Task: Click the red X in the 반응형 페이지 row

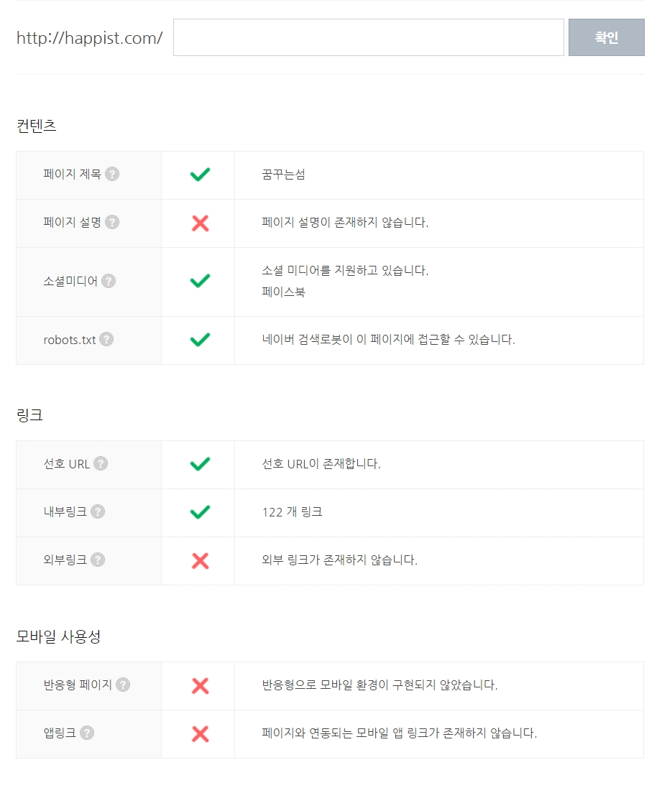Action: coord(200,685)
